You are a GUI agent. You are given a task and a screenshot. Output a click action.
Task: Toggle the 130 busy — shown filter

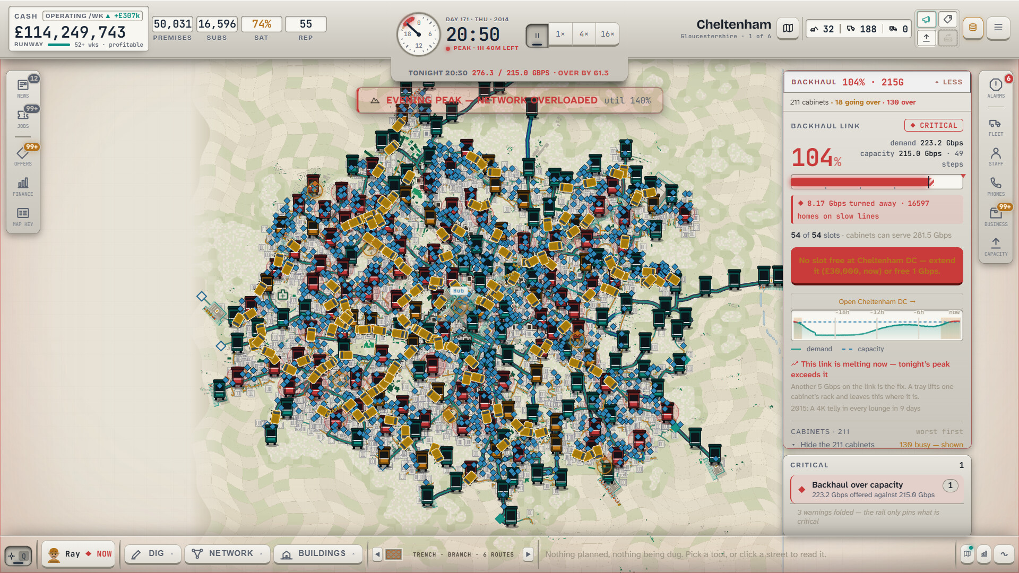click(931, 445)
